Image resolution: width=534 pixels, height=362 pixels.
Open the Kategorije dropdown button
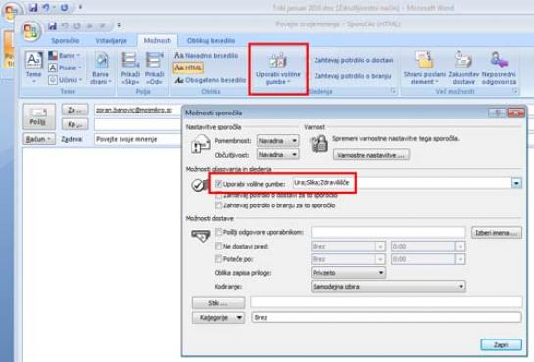click(x=218, y=317)
